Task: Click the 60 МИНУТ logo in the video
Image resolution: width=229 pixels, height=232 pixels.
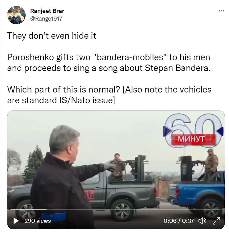Action: coord(193,131)
